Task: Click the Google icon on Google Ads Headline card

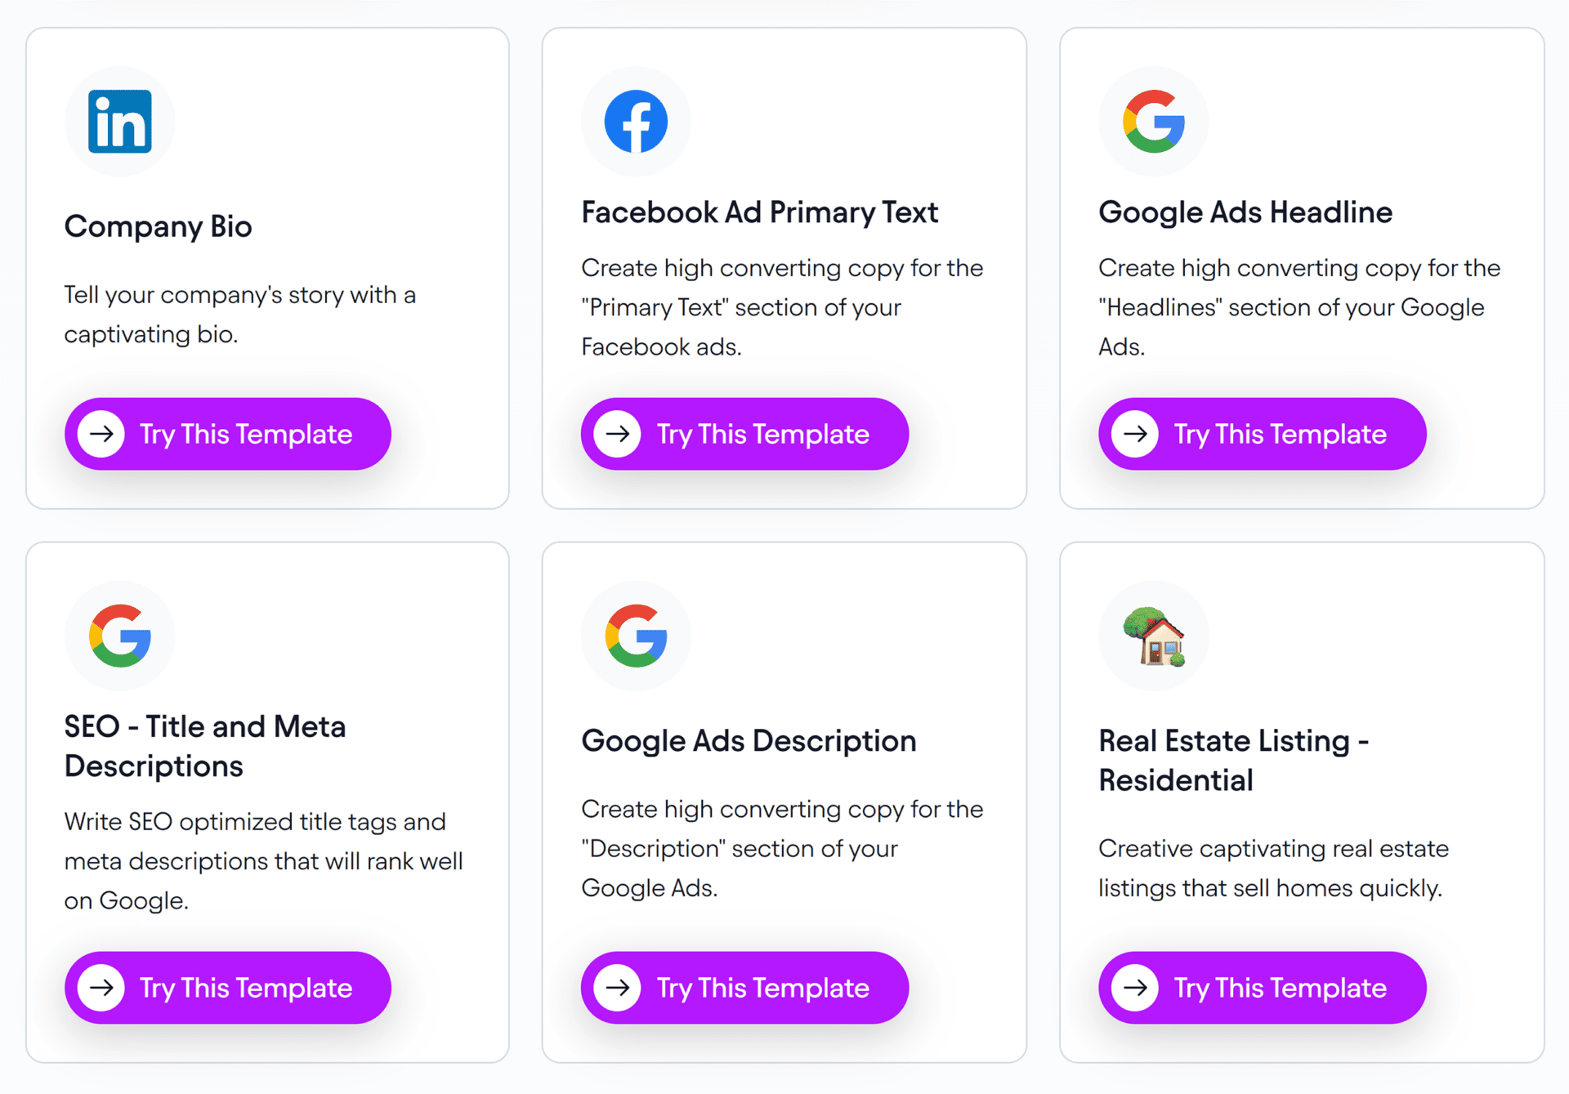Action: 1154,121
